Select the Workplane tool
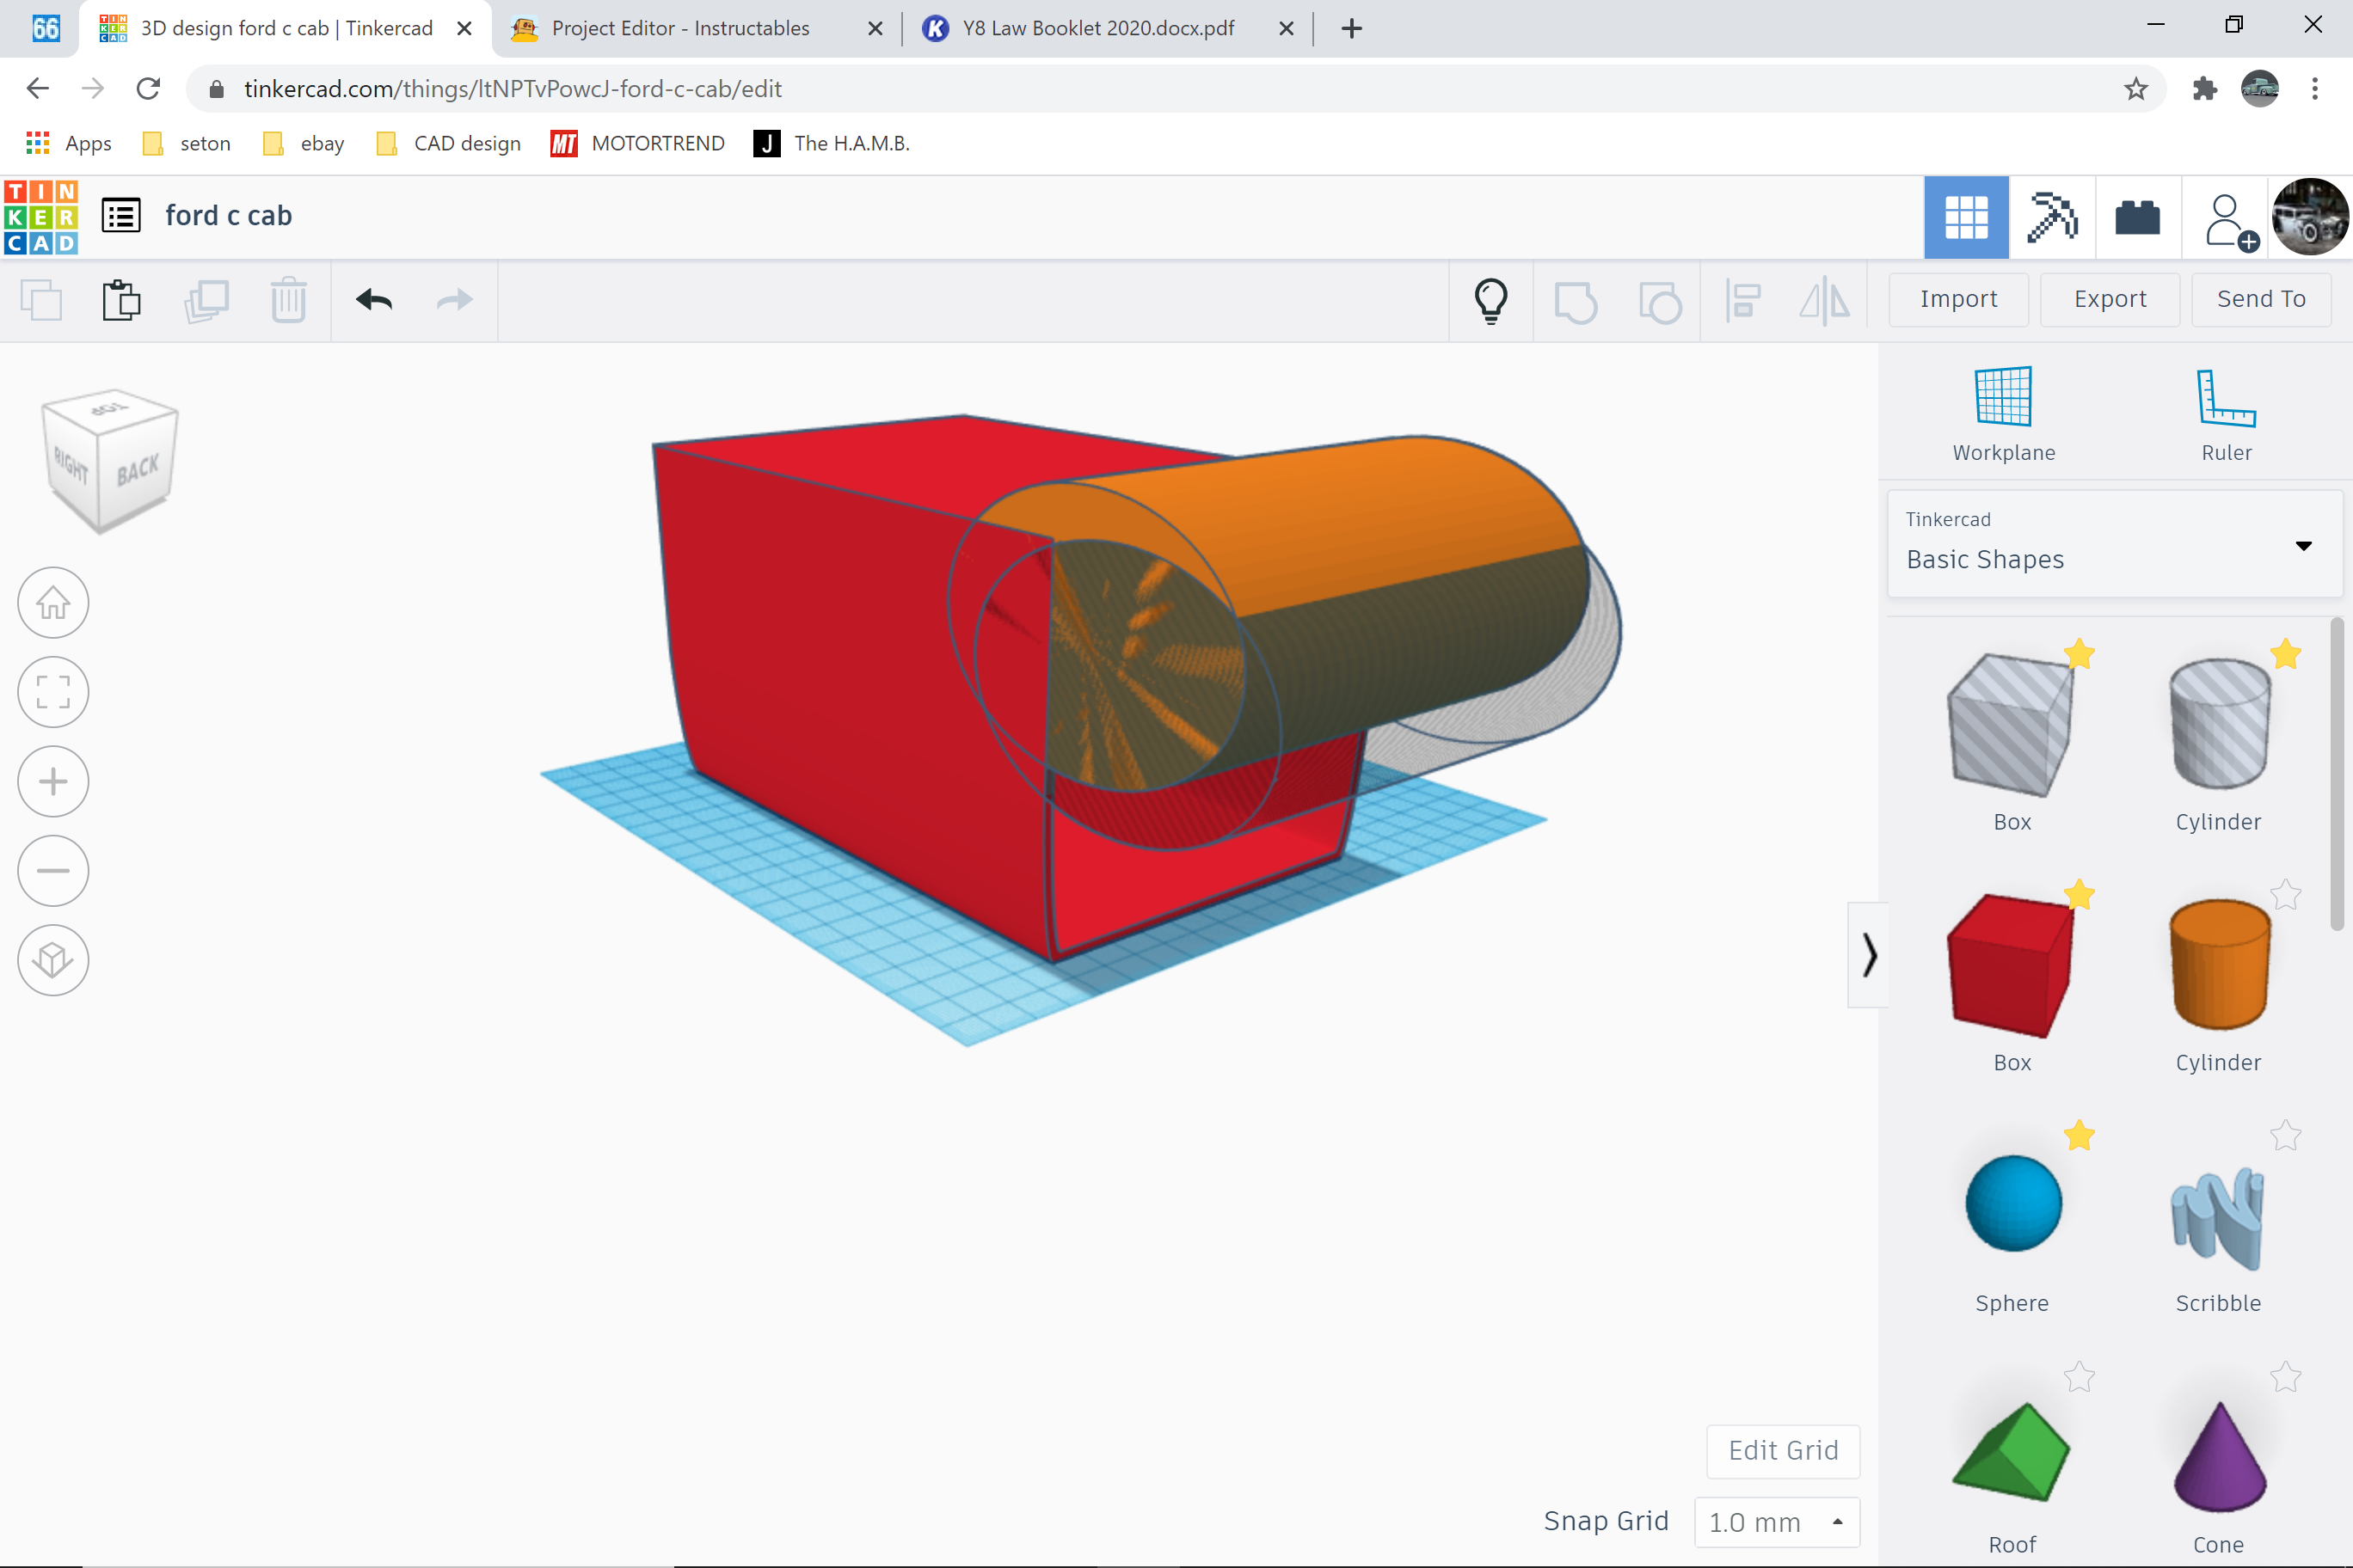Screen dimensions: 2353x1568 tap(2004, 414)
